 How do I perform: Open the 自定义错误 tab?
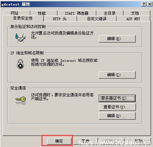97,19
